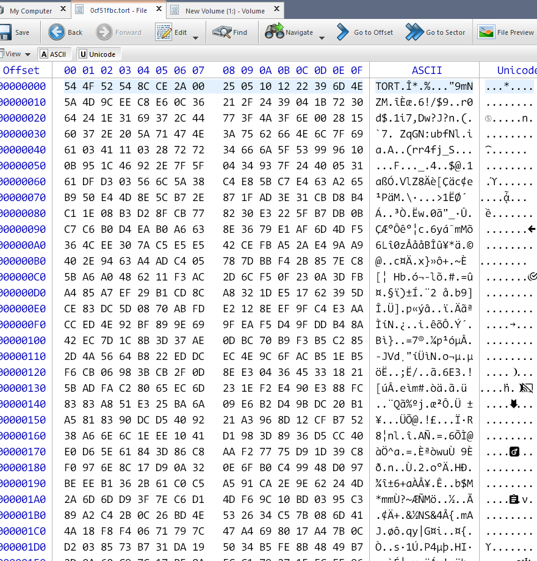Switch to the My Computer tab
Screen dimensions: 537x561
coord(34,10)
